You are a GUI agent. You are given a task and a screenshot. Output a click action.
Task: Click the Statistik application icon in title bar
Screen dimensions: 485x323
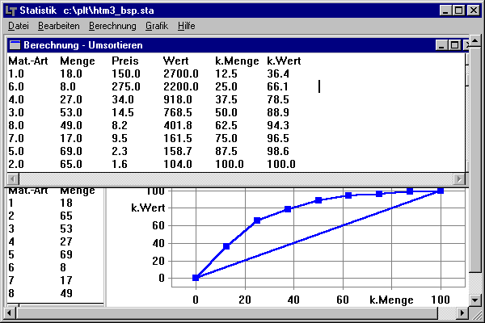click(x=10, y=10)
